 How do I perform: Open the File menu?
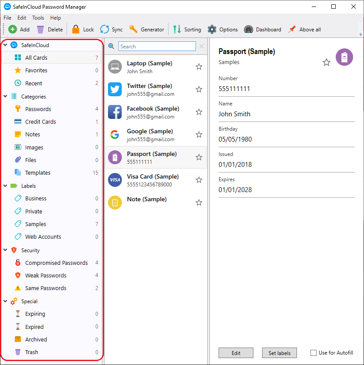click(7, 18)
